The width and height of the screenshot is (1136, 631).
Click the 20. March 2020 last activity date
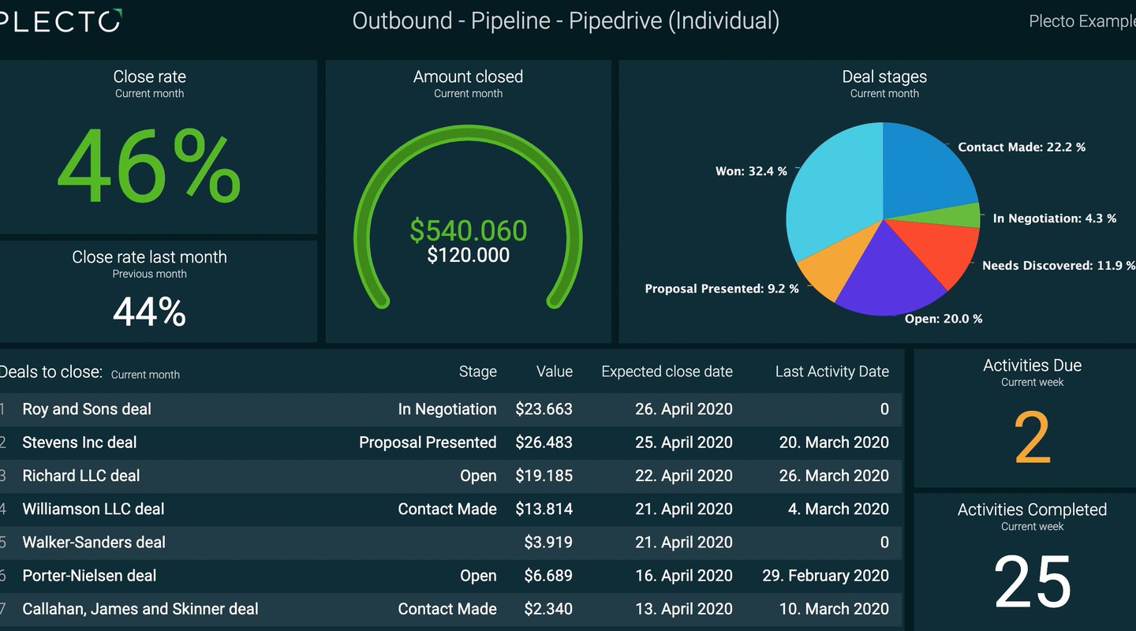pos(834,442)
